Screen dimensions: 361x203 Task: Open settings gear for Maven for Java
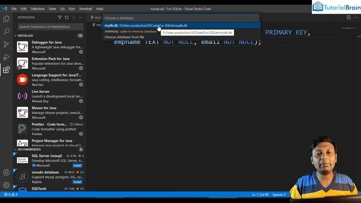(81, 118)
